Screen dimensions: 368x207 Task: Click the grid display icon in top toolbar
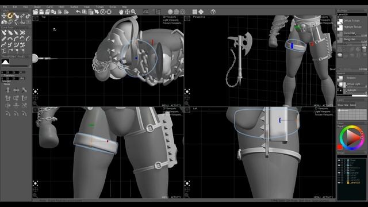point(158,11)
